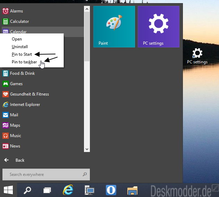
Task: Click the Calculator app icon
Action: (x=6, y=21)
